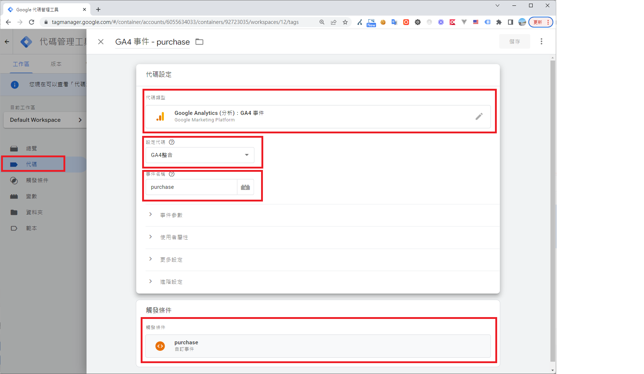Open the three-dot more options menu
Screen dimensions: 644x374
[x=541, y=42]
